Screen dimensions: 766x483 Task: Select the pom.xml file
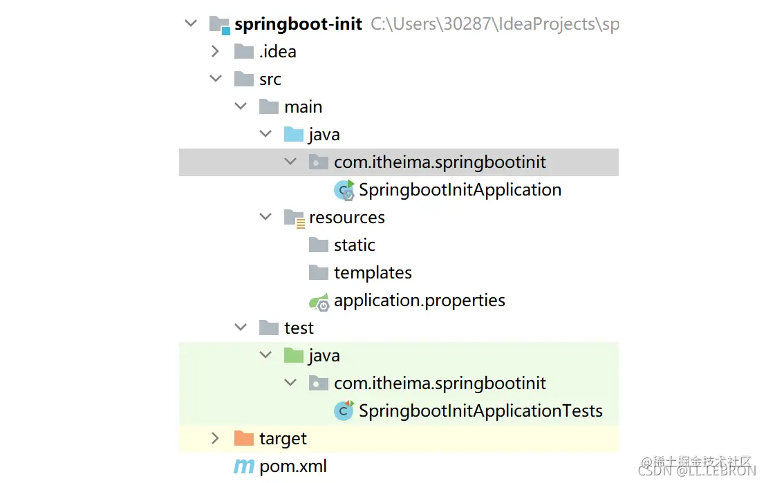[x=293, y=466]
